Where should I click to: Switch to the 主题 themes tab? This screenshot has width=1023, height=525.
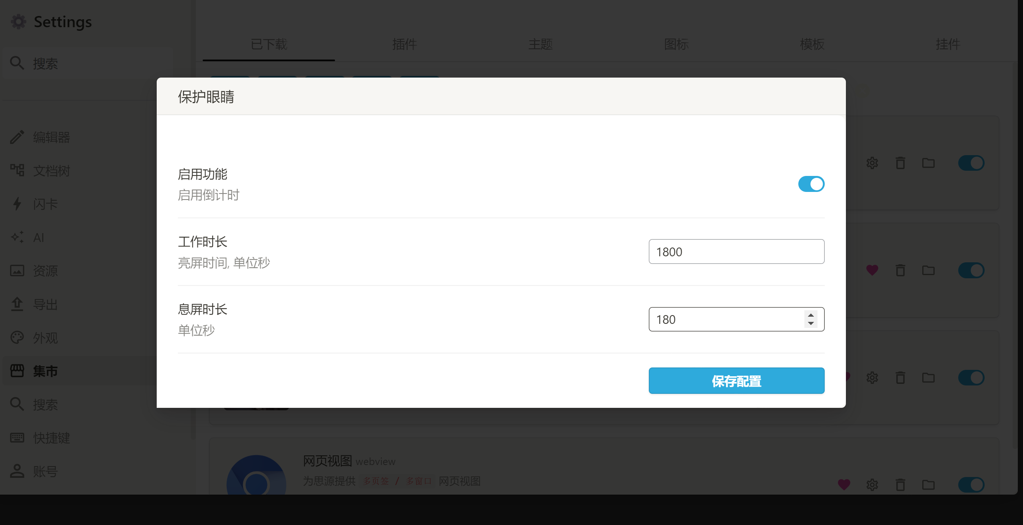click(x=540, y=44)
